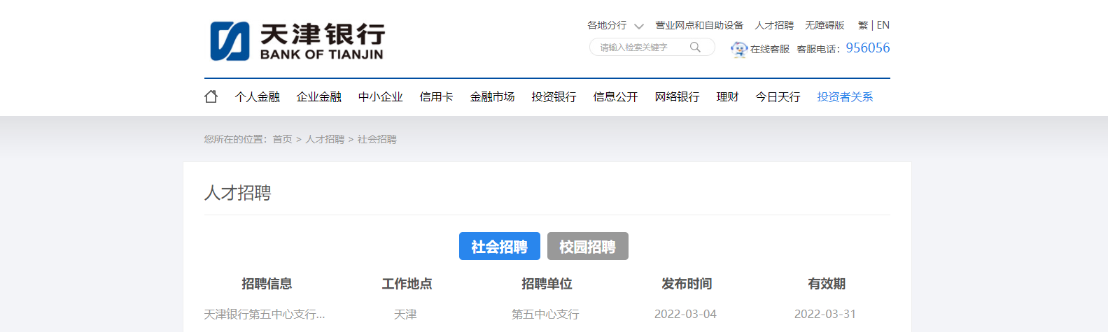Click 人才招聘 in the breadcrumb

(325, 139)
